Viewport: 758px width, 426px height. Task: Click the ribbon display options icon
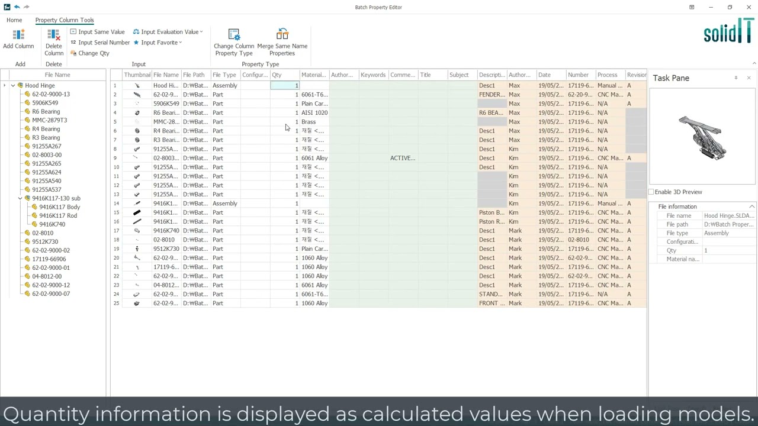pos(691,7)
